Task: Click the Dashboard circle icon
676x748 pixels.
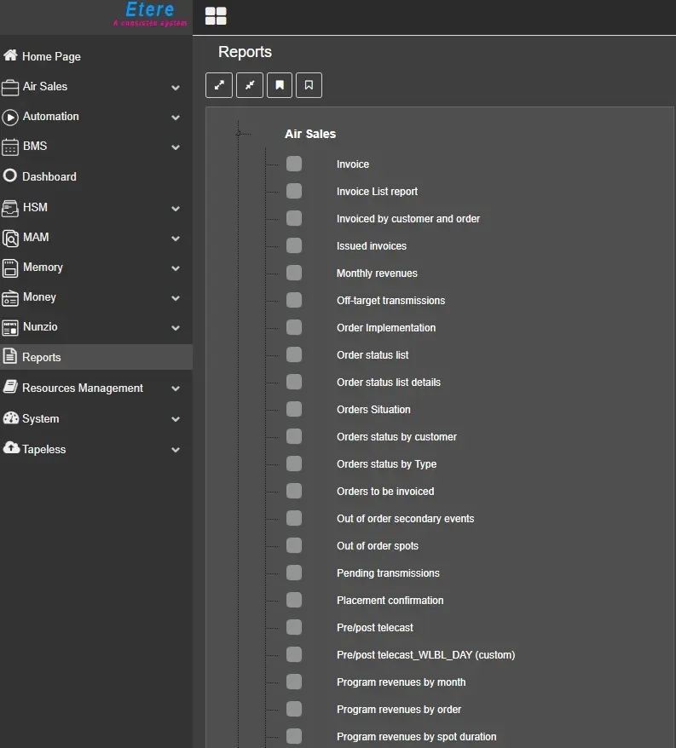Action: pyautogui.click(x=10, y=176)
